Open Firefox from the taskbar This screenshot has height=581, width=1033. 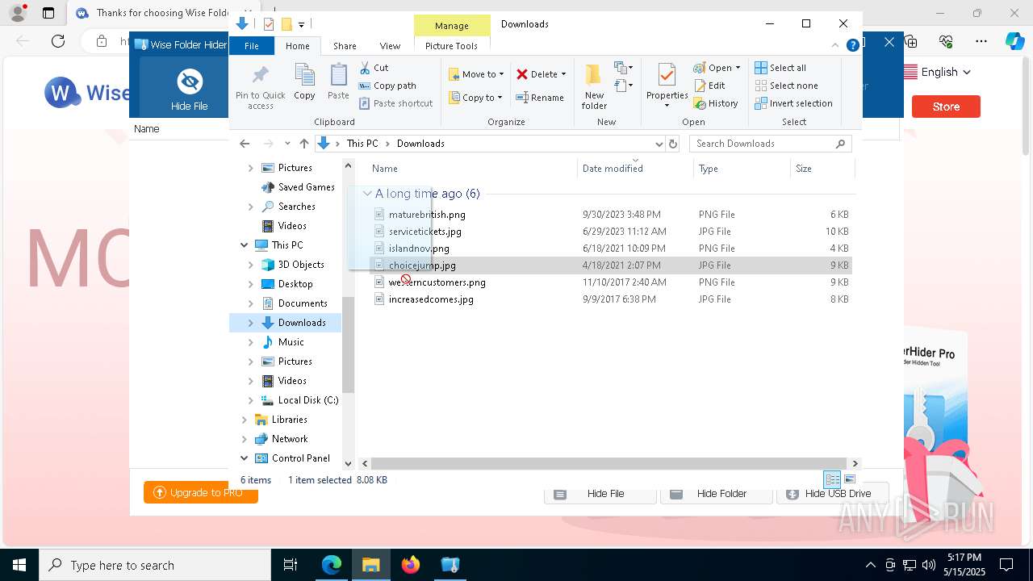coord(411,565)
